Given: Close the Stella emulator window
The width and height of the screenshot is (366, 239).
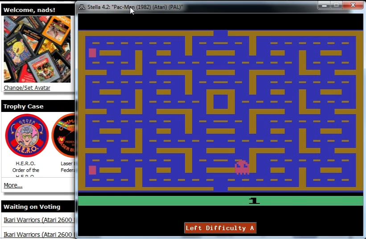Looking at the screenshot, I should 353,6.
